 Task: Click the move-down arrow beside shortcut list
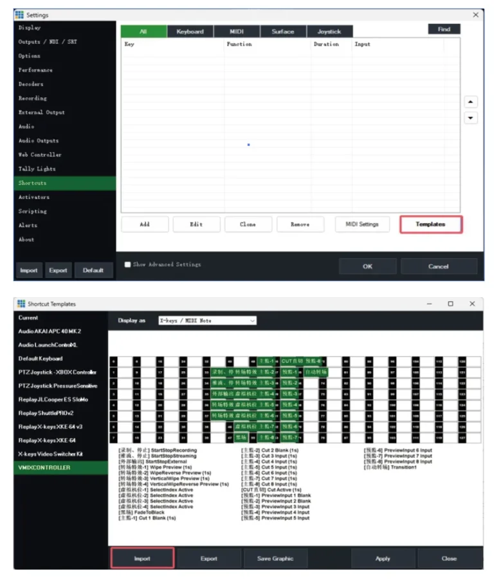pyautogui.click(x=471, y=118)
